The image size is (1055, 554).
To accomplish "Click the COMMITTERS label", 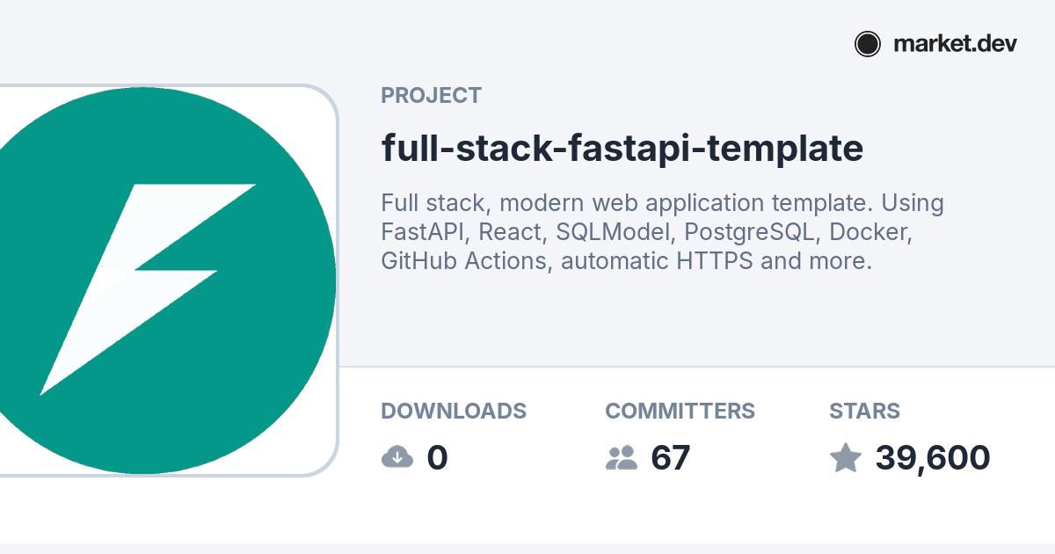I will coord(680,411).
